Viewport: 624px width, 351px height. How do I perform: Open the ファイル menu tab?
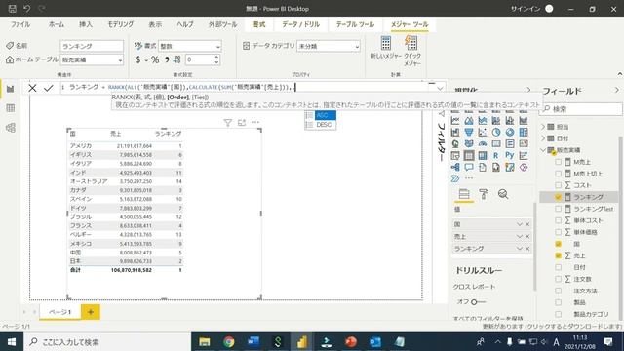coord(20,24)
